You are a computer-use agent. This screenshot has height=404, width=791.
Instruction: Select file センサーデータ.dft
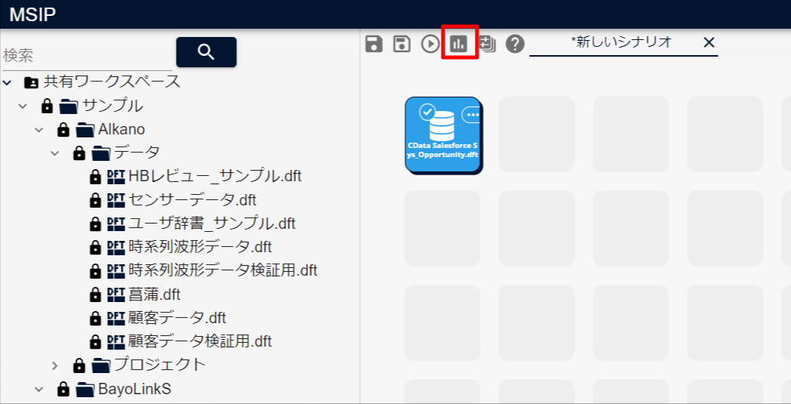[x=192, y=199]
